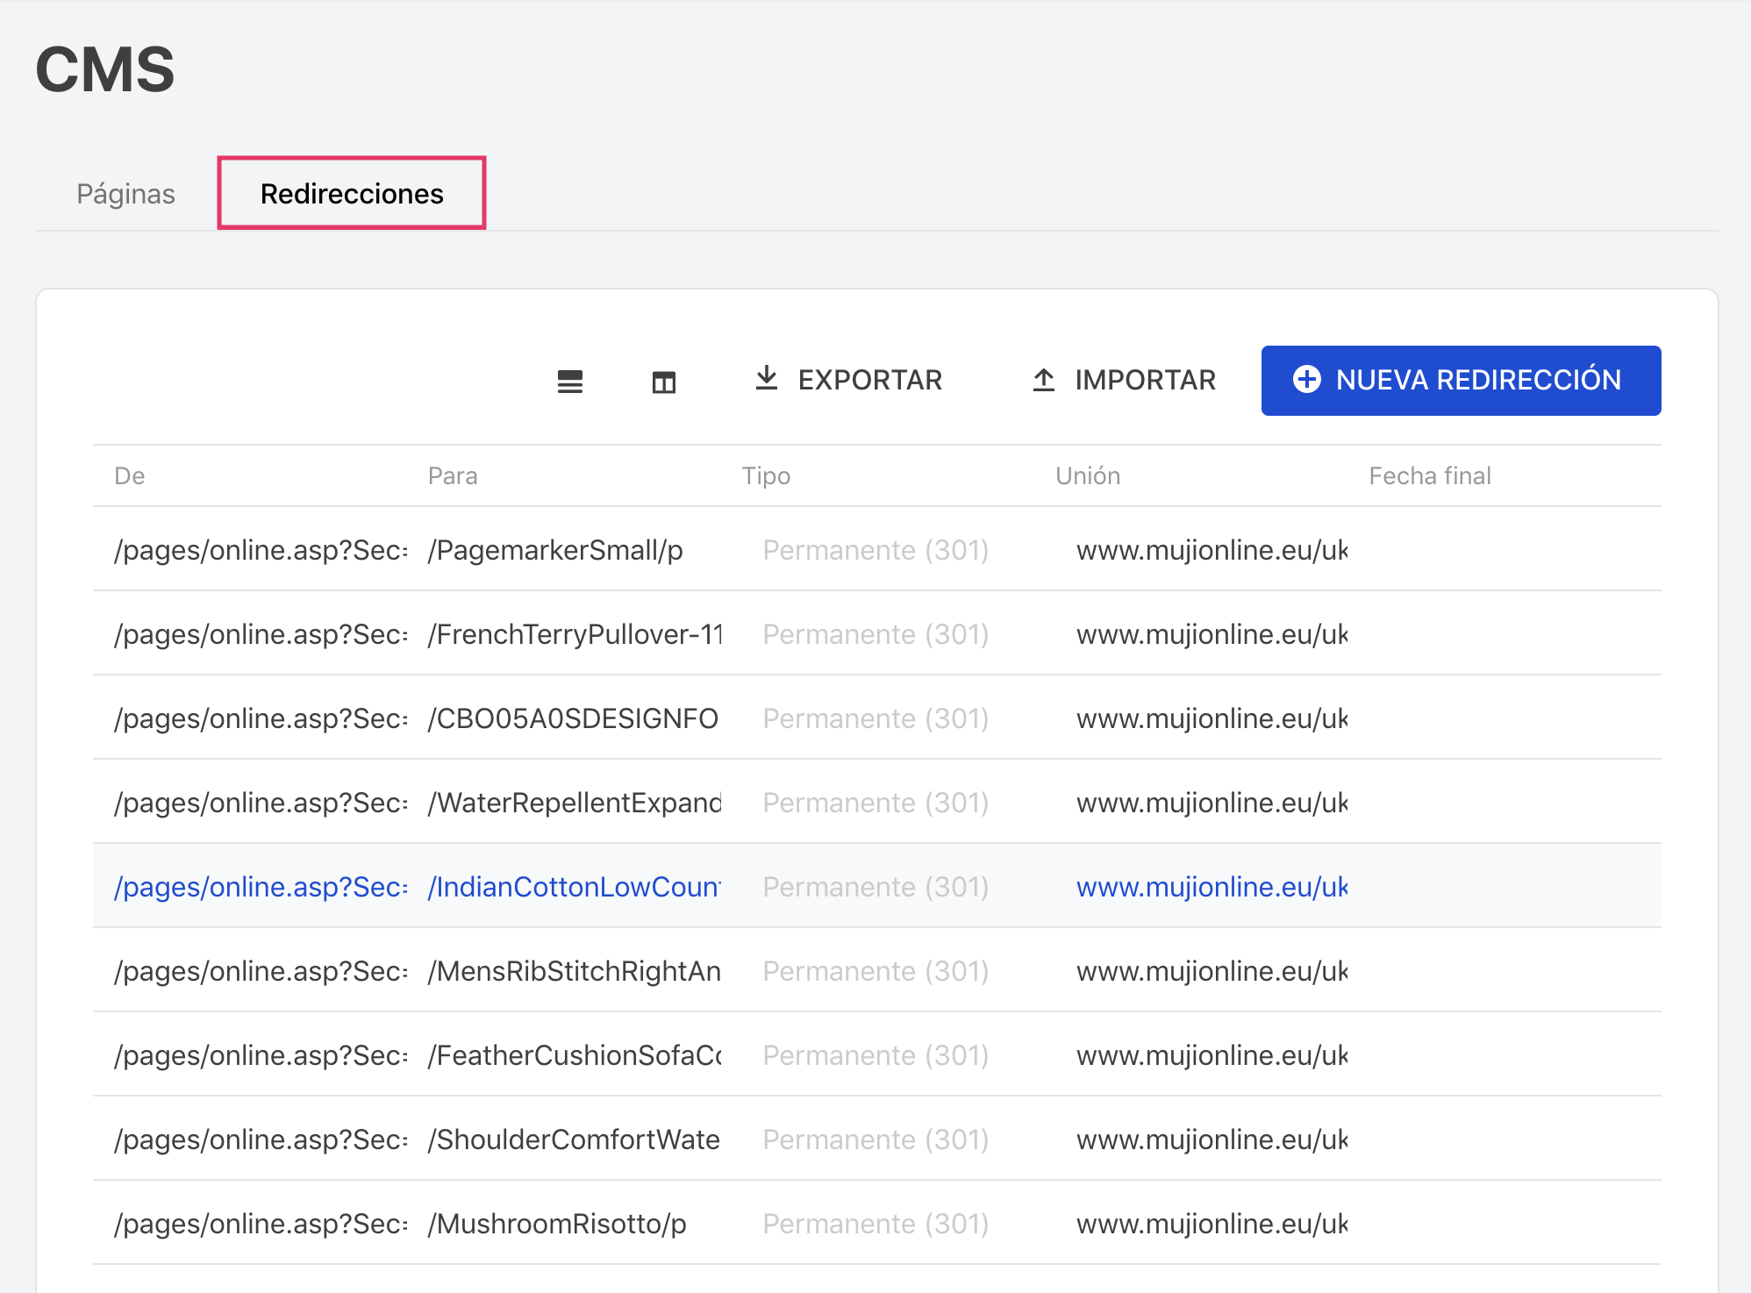Screen dimensions: 1751x1293
Task: Click the Exportar download icon
Action: tap(766, 378)
